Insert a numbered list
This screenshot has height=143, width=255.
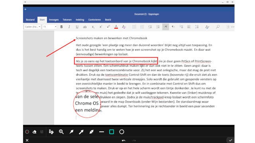pyautogui.click(x=142, y=27)
